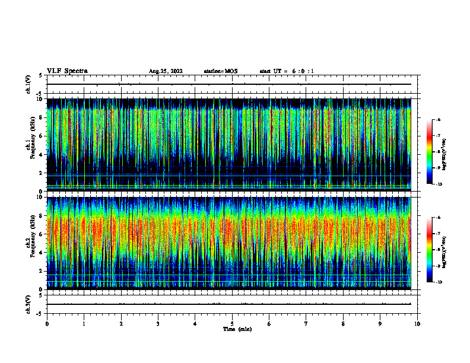Viewport: 470px width, 363px height.
Task: Click time axis tick label "3"
Action: click(158, 324)
